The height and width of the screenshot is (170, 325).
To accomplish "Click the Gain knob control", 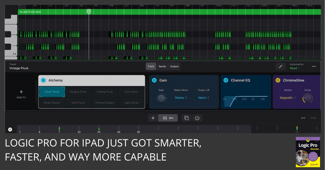I will pyautogui.click(x=161, y=98).
